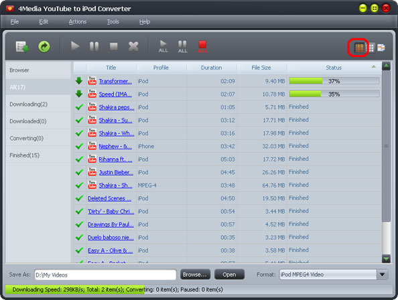Image resolution: width=398 pixels, height=300 pixels.
Task: Open the Rihanna ft.... link
Action: (115, 159)
